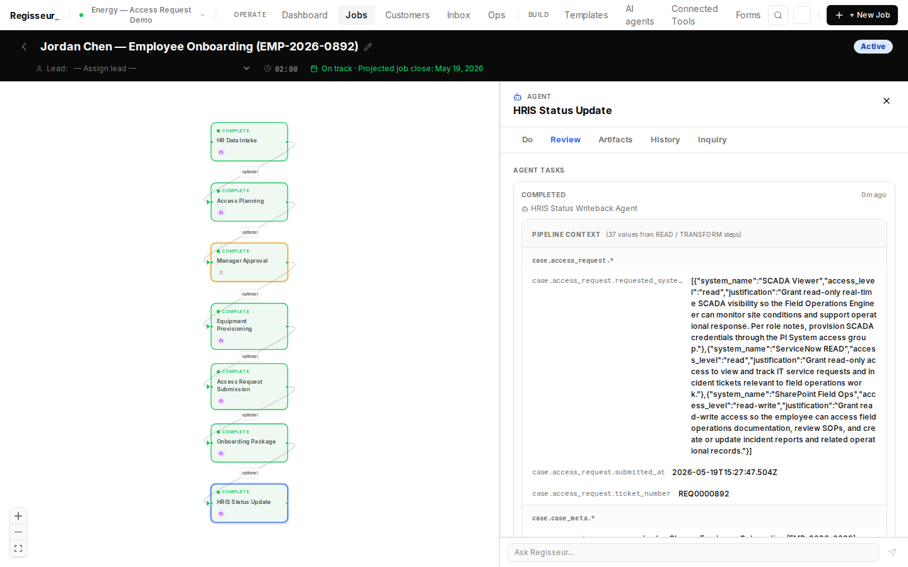Click the Ask Regisseur input field
This screenshot has width=908, height=567.
tap(693, 553)
